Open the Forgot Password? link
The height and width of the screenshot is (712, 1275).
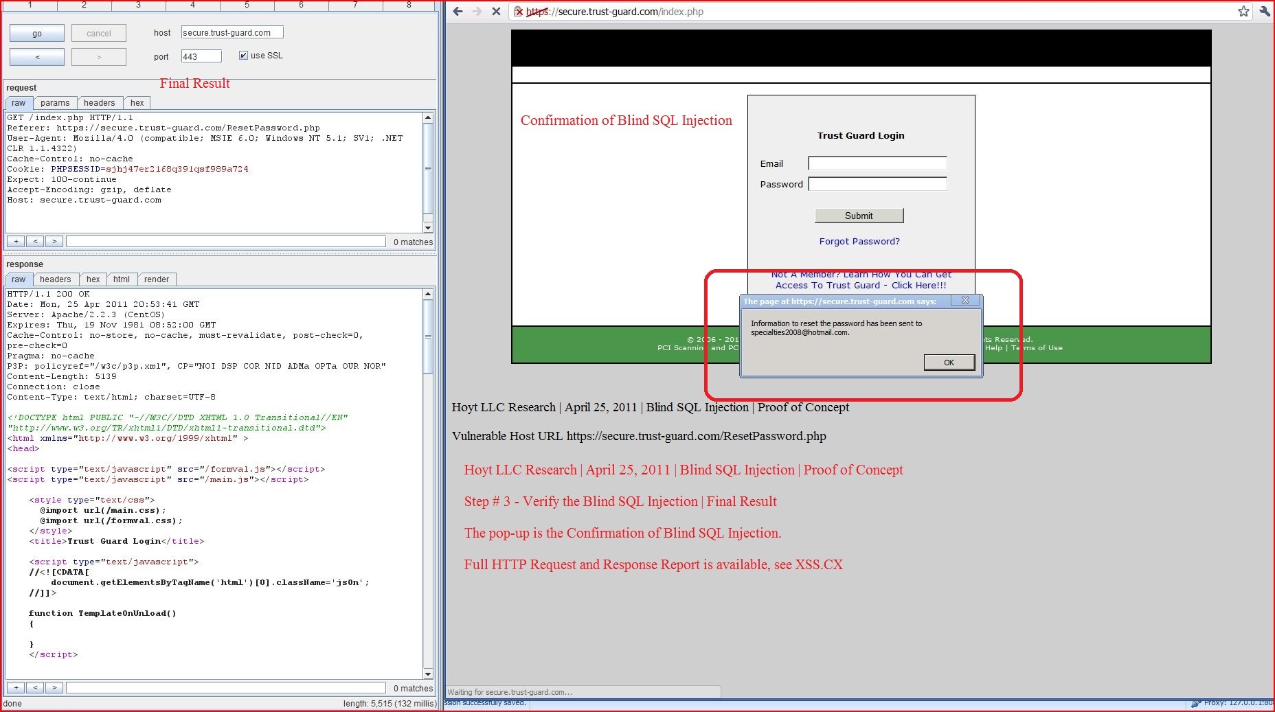pyautogui.click(x=859, y=242)
